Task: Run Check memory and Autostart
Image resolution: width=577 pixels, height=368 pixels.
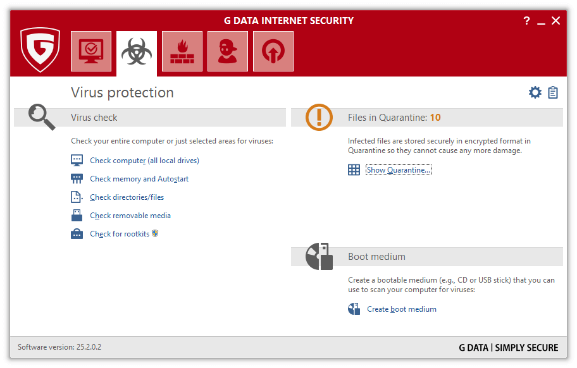Action: (x=139, y=179)
